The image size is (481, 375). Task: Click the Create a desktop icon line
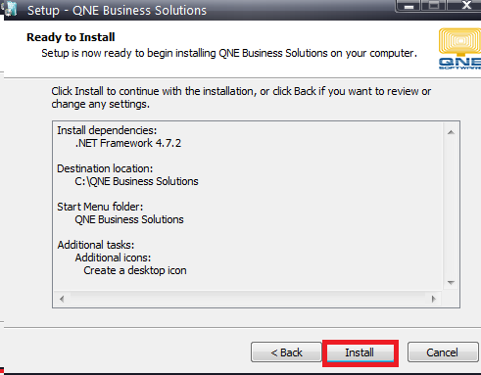pos(135,270)
